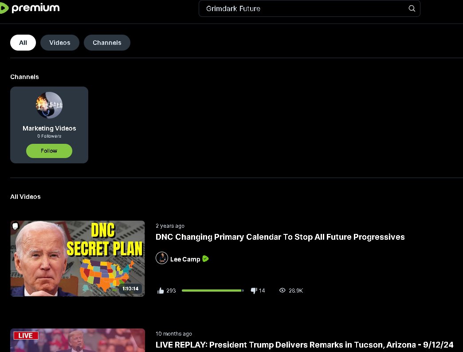Click the Channels section heading
This screenshot has width=463, height=352.
[x=24, y=77]
